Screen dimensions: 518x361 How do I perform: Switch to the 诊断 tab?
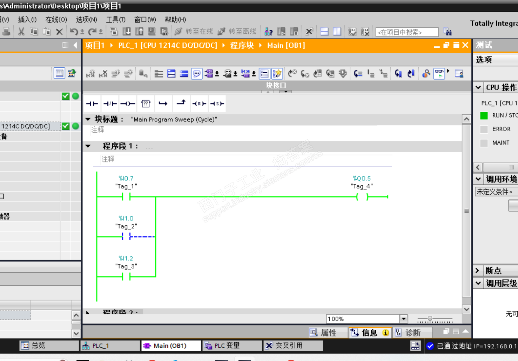point(412,333)
